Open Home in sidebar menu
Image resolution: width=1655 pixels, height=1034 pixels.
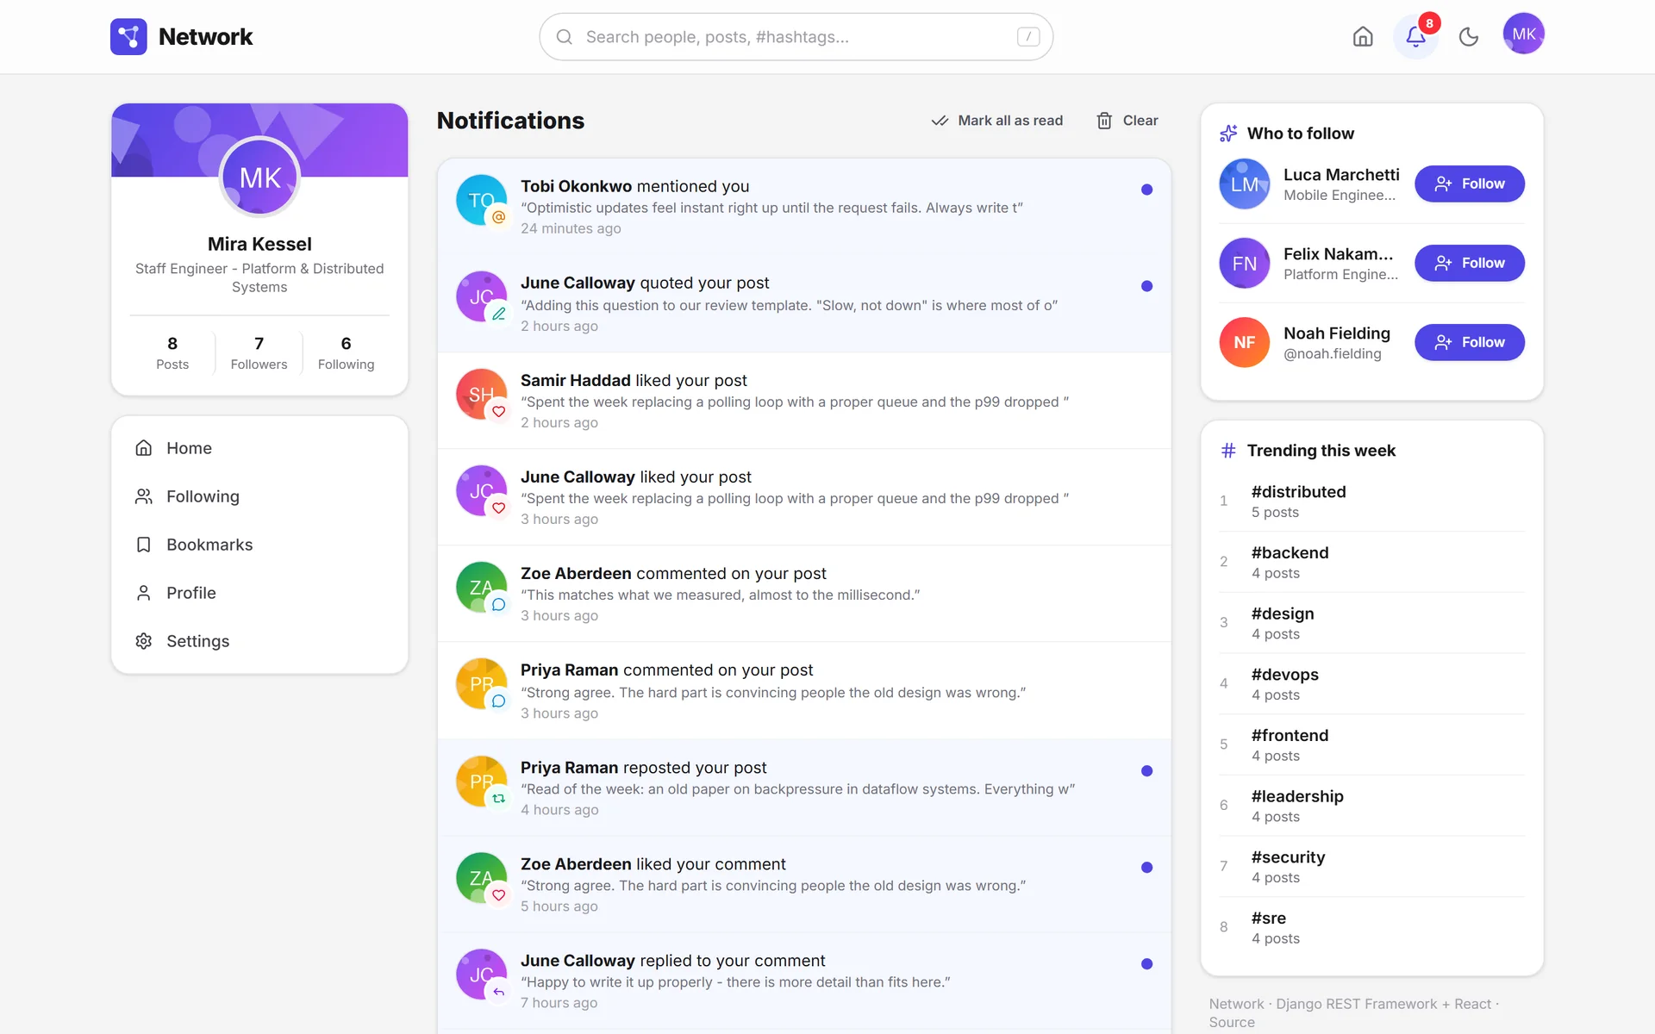259,448
